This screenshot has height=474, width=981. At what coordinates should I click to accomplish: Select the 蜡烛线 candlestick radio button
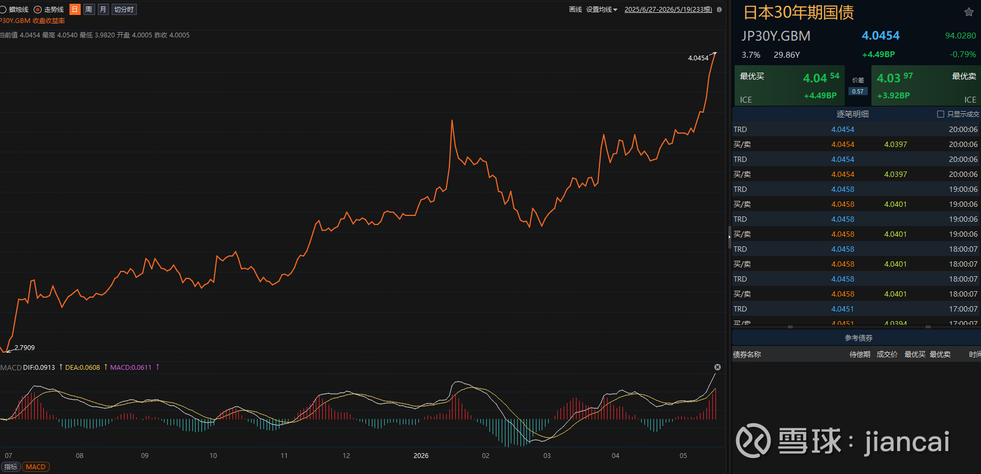pos(3,10)
